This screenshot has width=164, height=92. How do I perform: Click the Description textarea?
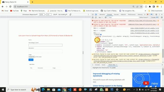tap(46, 51)
